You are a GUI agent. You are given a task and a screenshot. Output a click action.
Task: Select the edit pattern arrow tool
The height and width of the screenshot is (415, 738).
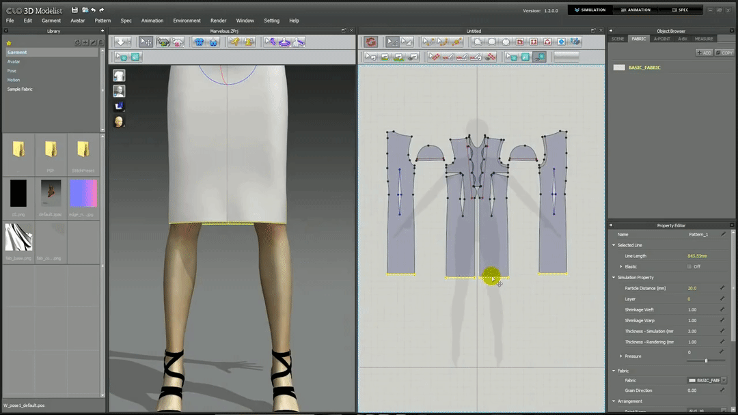coord(392,42)
